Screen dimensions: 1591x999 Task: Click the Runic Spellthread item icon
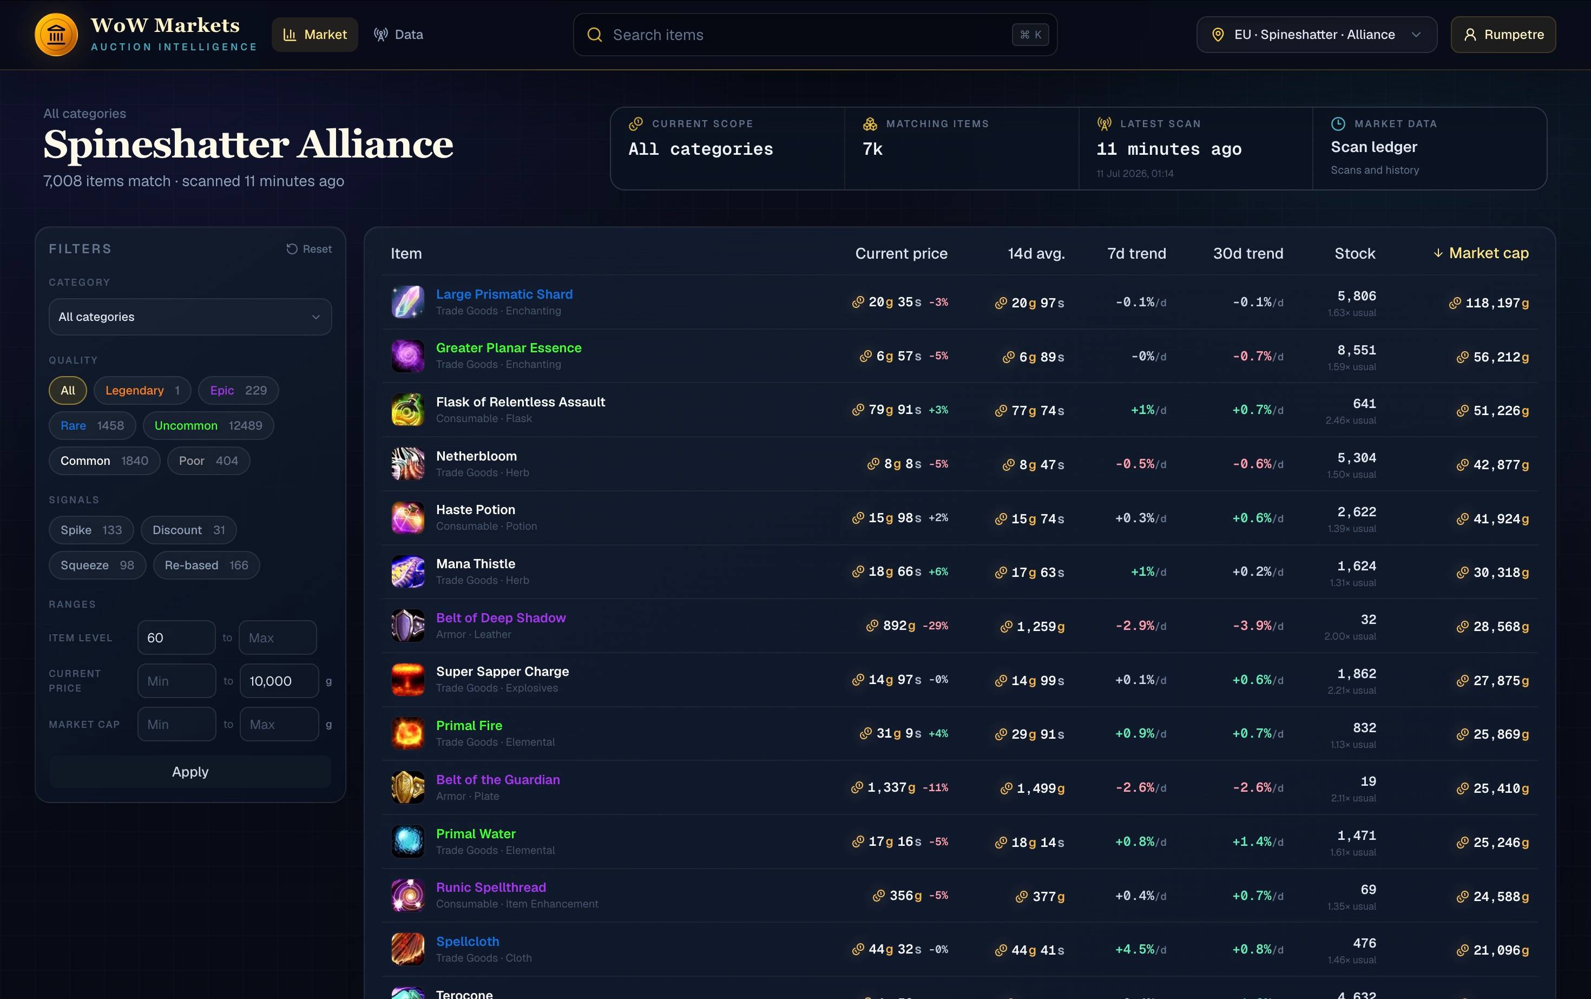(x=407, y=895)
